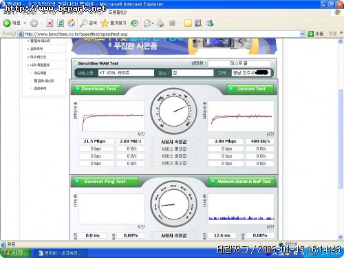Click the place field showing 집
344x258 pixels.
tap(193, 73)
